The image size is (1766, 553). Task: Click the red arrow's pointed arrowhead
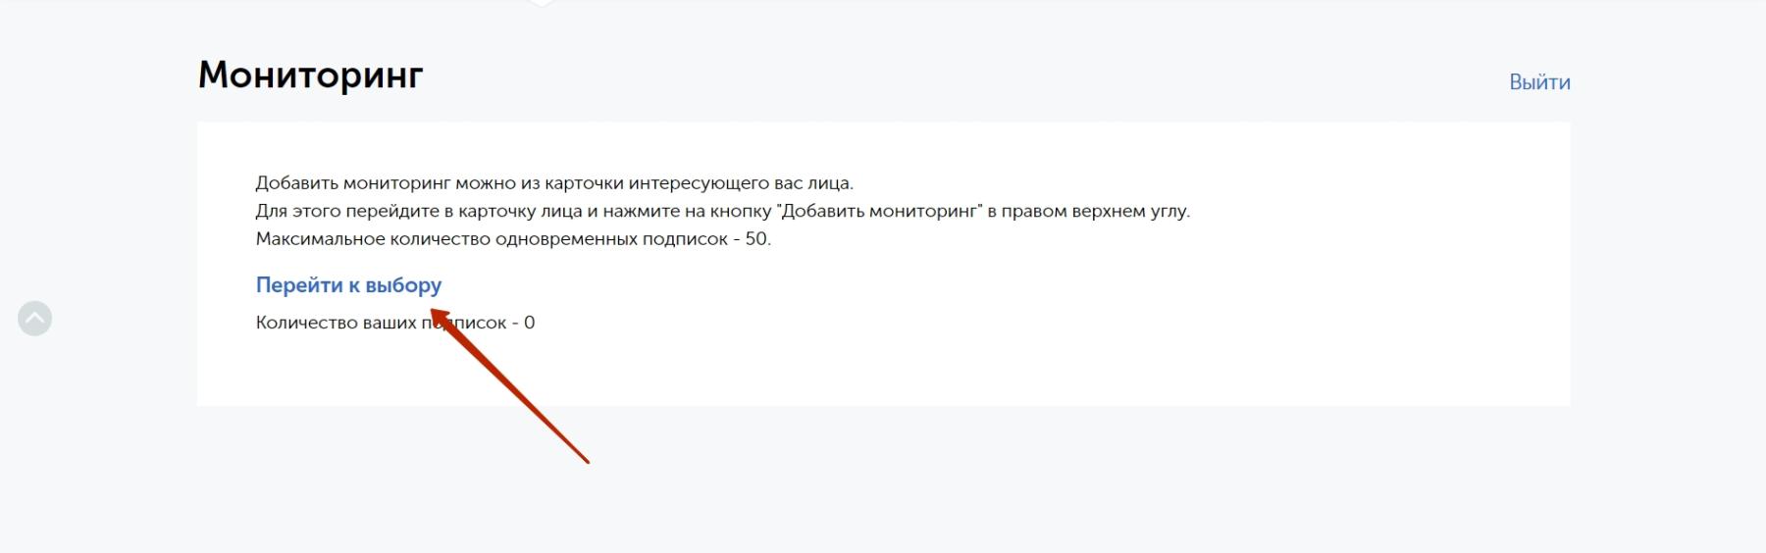click(x=440, y=316)
